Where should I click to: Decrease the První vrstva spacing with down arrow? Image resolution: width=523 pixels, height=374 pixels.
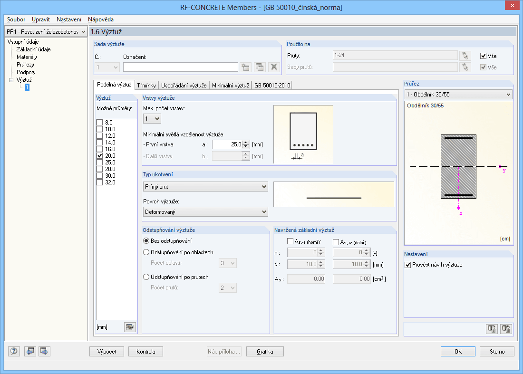246,147
